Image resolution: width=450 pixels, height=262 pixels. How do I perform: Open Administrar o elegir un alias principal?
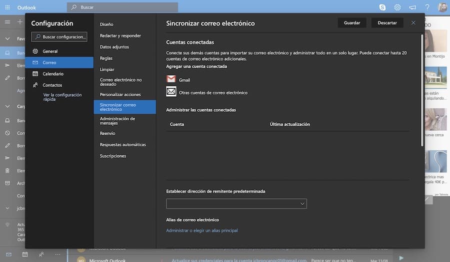pos(202,230)
